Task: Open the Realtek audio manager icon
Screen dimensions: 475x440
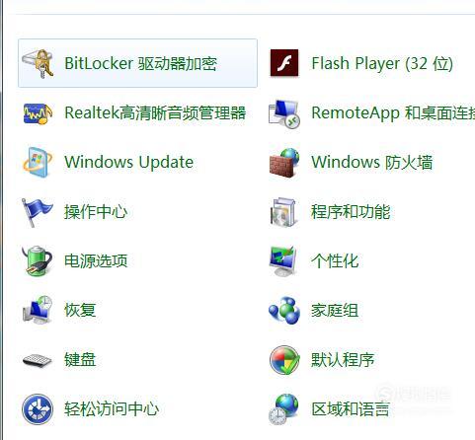Action: tap(38, 112)
